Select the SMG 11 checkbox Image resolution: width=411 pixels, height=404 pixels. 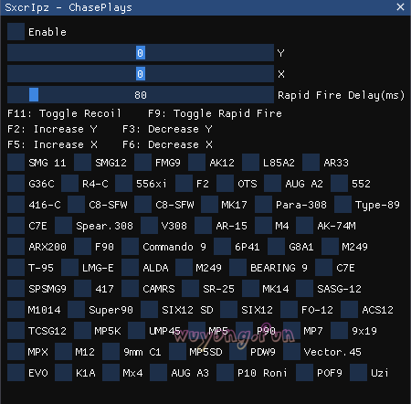tap(16, 163)
